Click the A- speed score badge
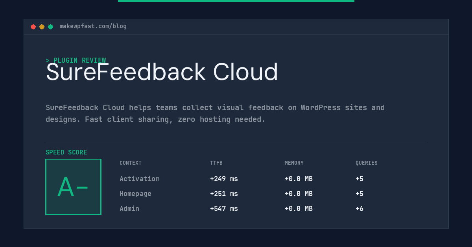Viewport: 472px width, 247px height. (73, 187)
